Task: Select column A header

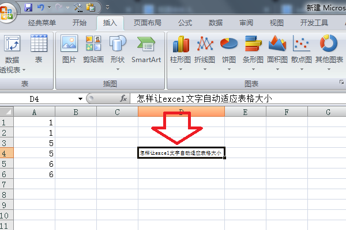Action: [x=35, y=112]
